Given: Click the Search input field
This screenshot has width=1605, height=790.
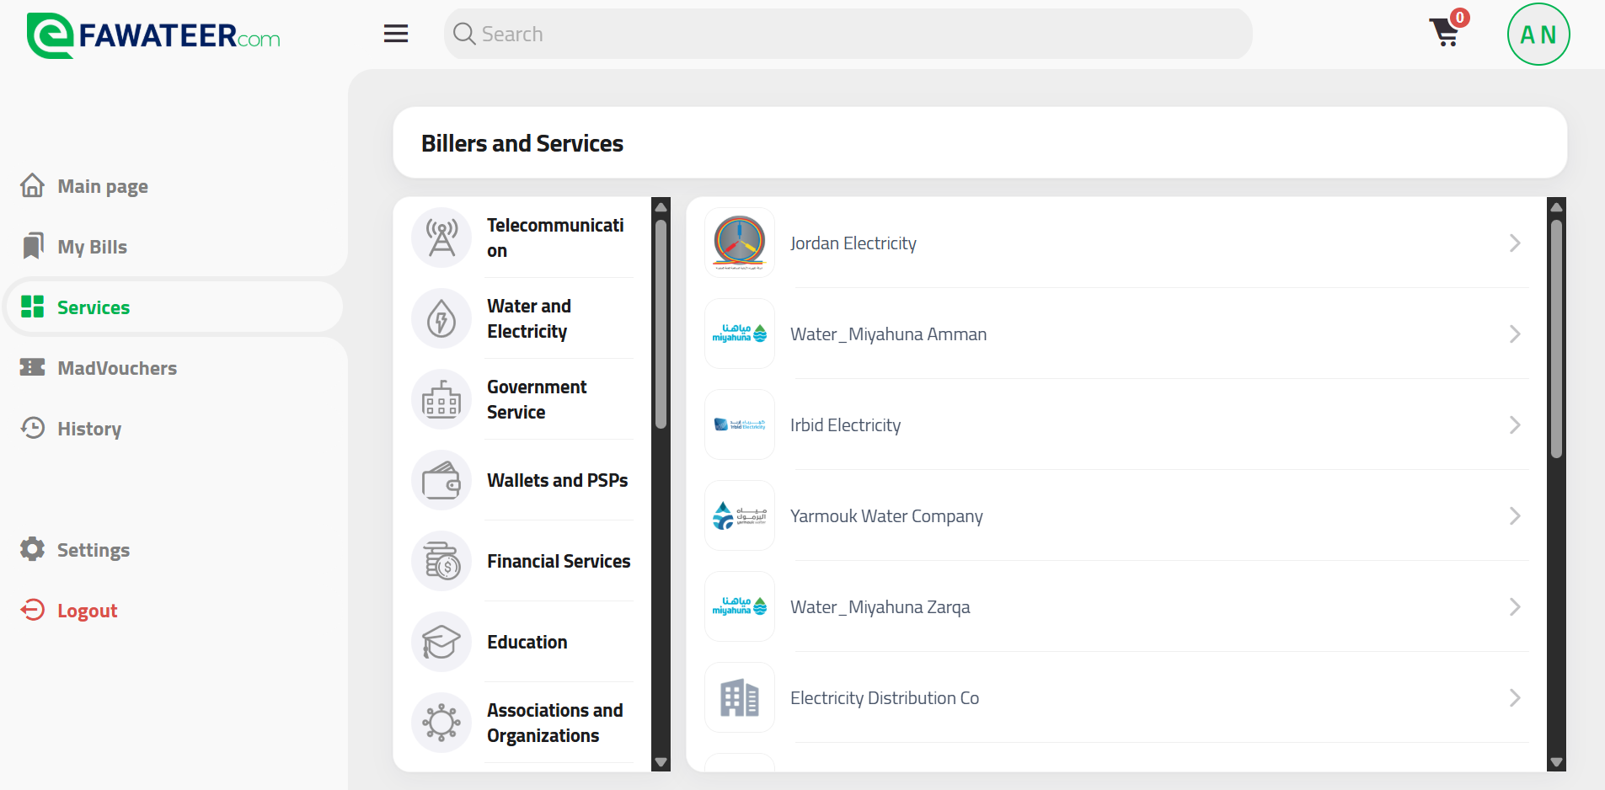Looking at the screenshot, I should (848, 34).
